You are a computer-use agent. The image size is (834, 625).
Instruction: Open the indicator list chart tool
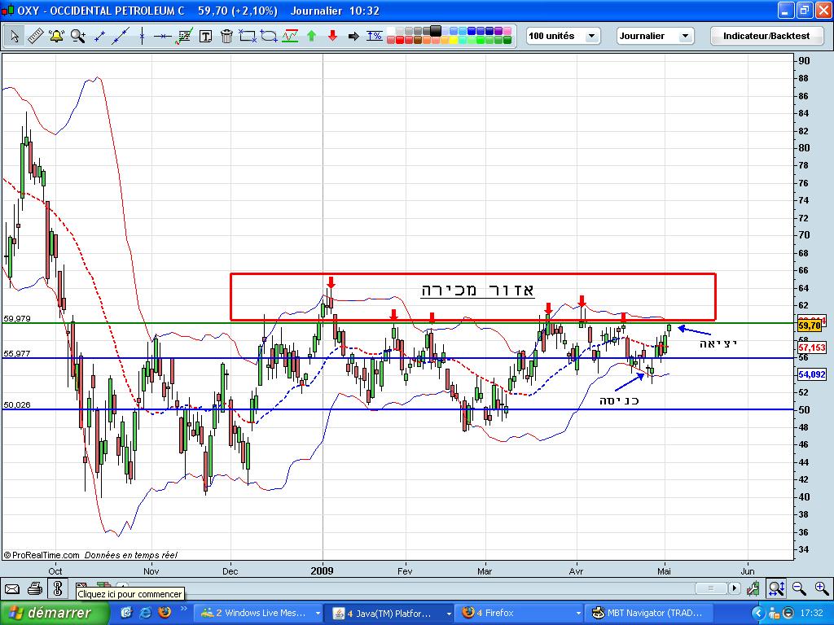tap(185, 36)
